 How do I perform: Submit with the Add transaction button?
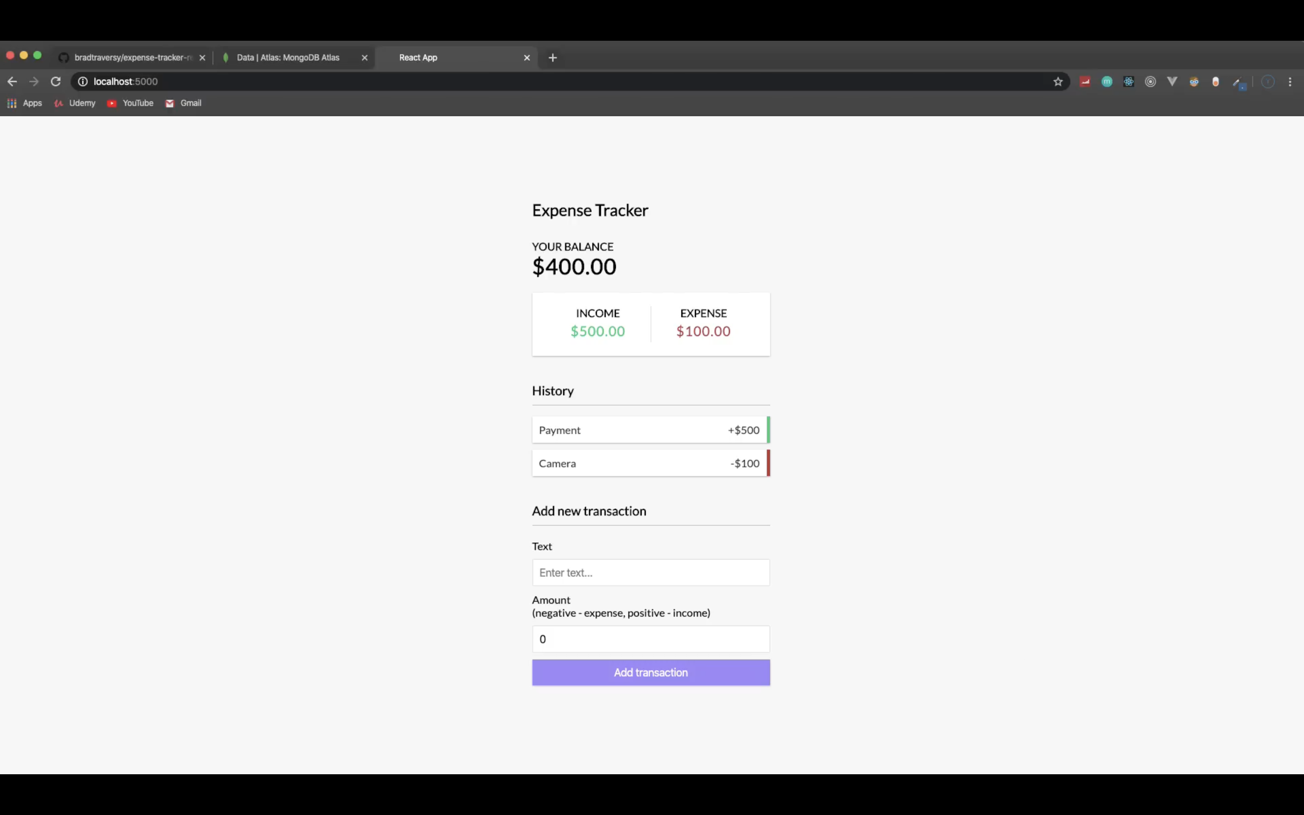(650, 672)
